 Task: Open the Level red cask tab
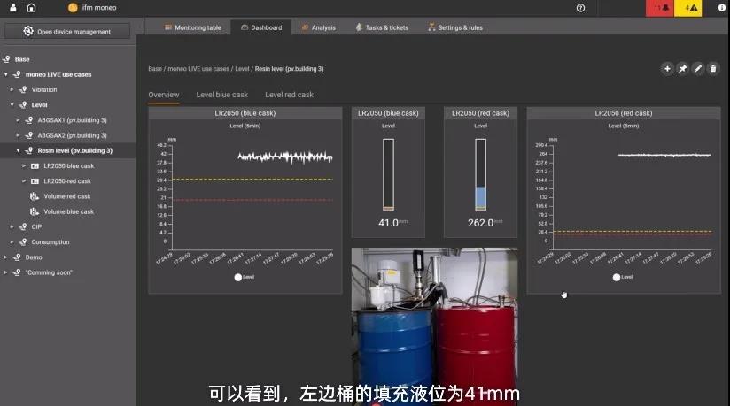click(289, 95)
